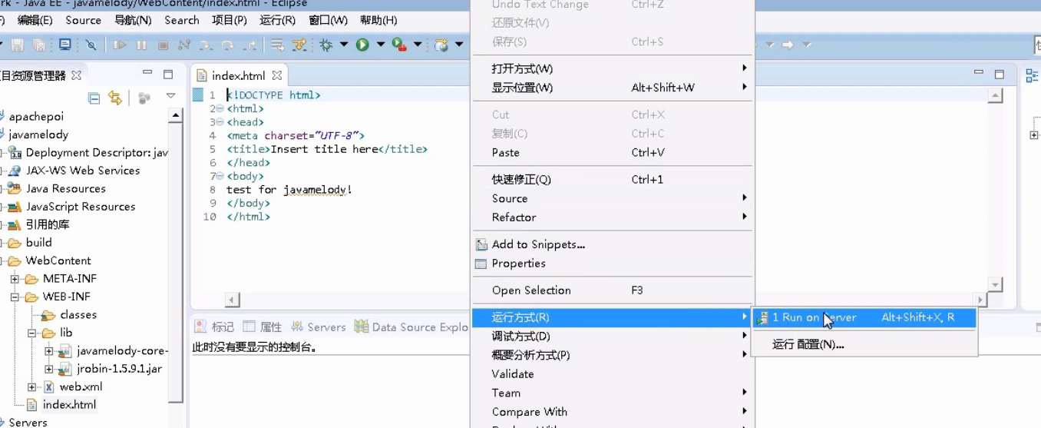The width and height of the screenshot is (1041, 428).
Task: Close the project explorer view tab
Action: point(76,75)
